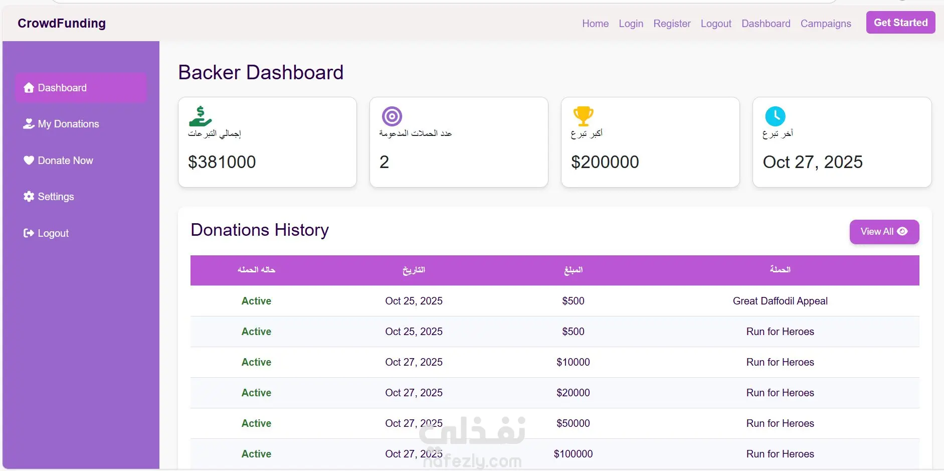Click the purple target bullseye icon
The image size is (944, 471).
(x=392, y=116)
